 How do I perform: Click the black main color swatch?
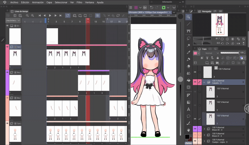[x=187, y=137]
